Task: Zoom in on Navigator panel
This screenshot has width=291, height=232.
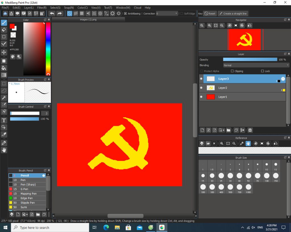Action: [x=209, y=25]
